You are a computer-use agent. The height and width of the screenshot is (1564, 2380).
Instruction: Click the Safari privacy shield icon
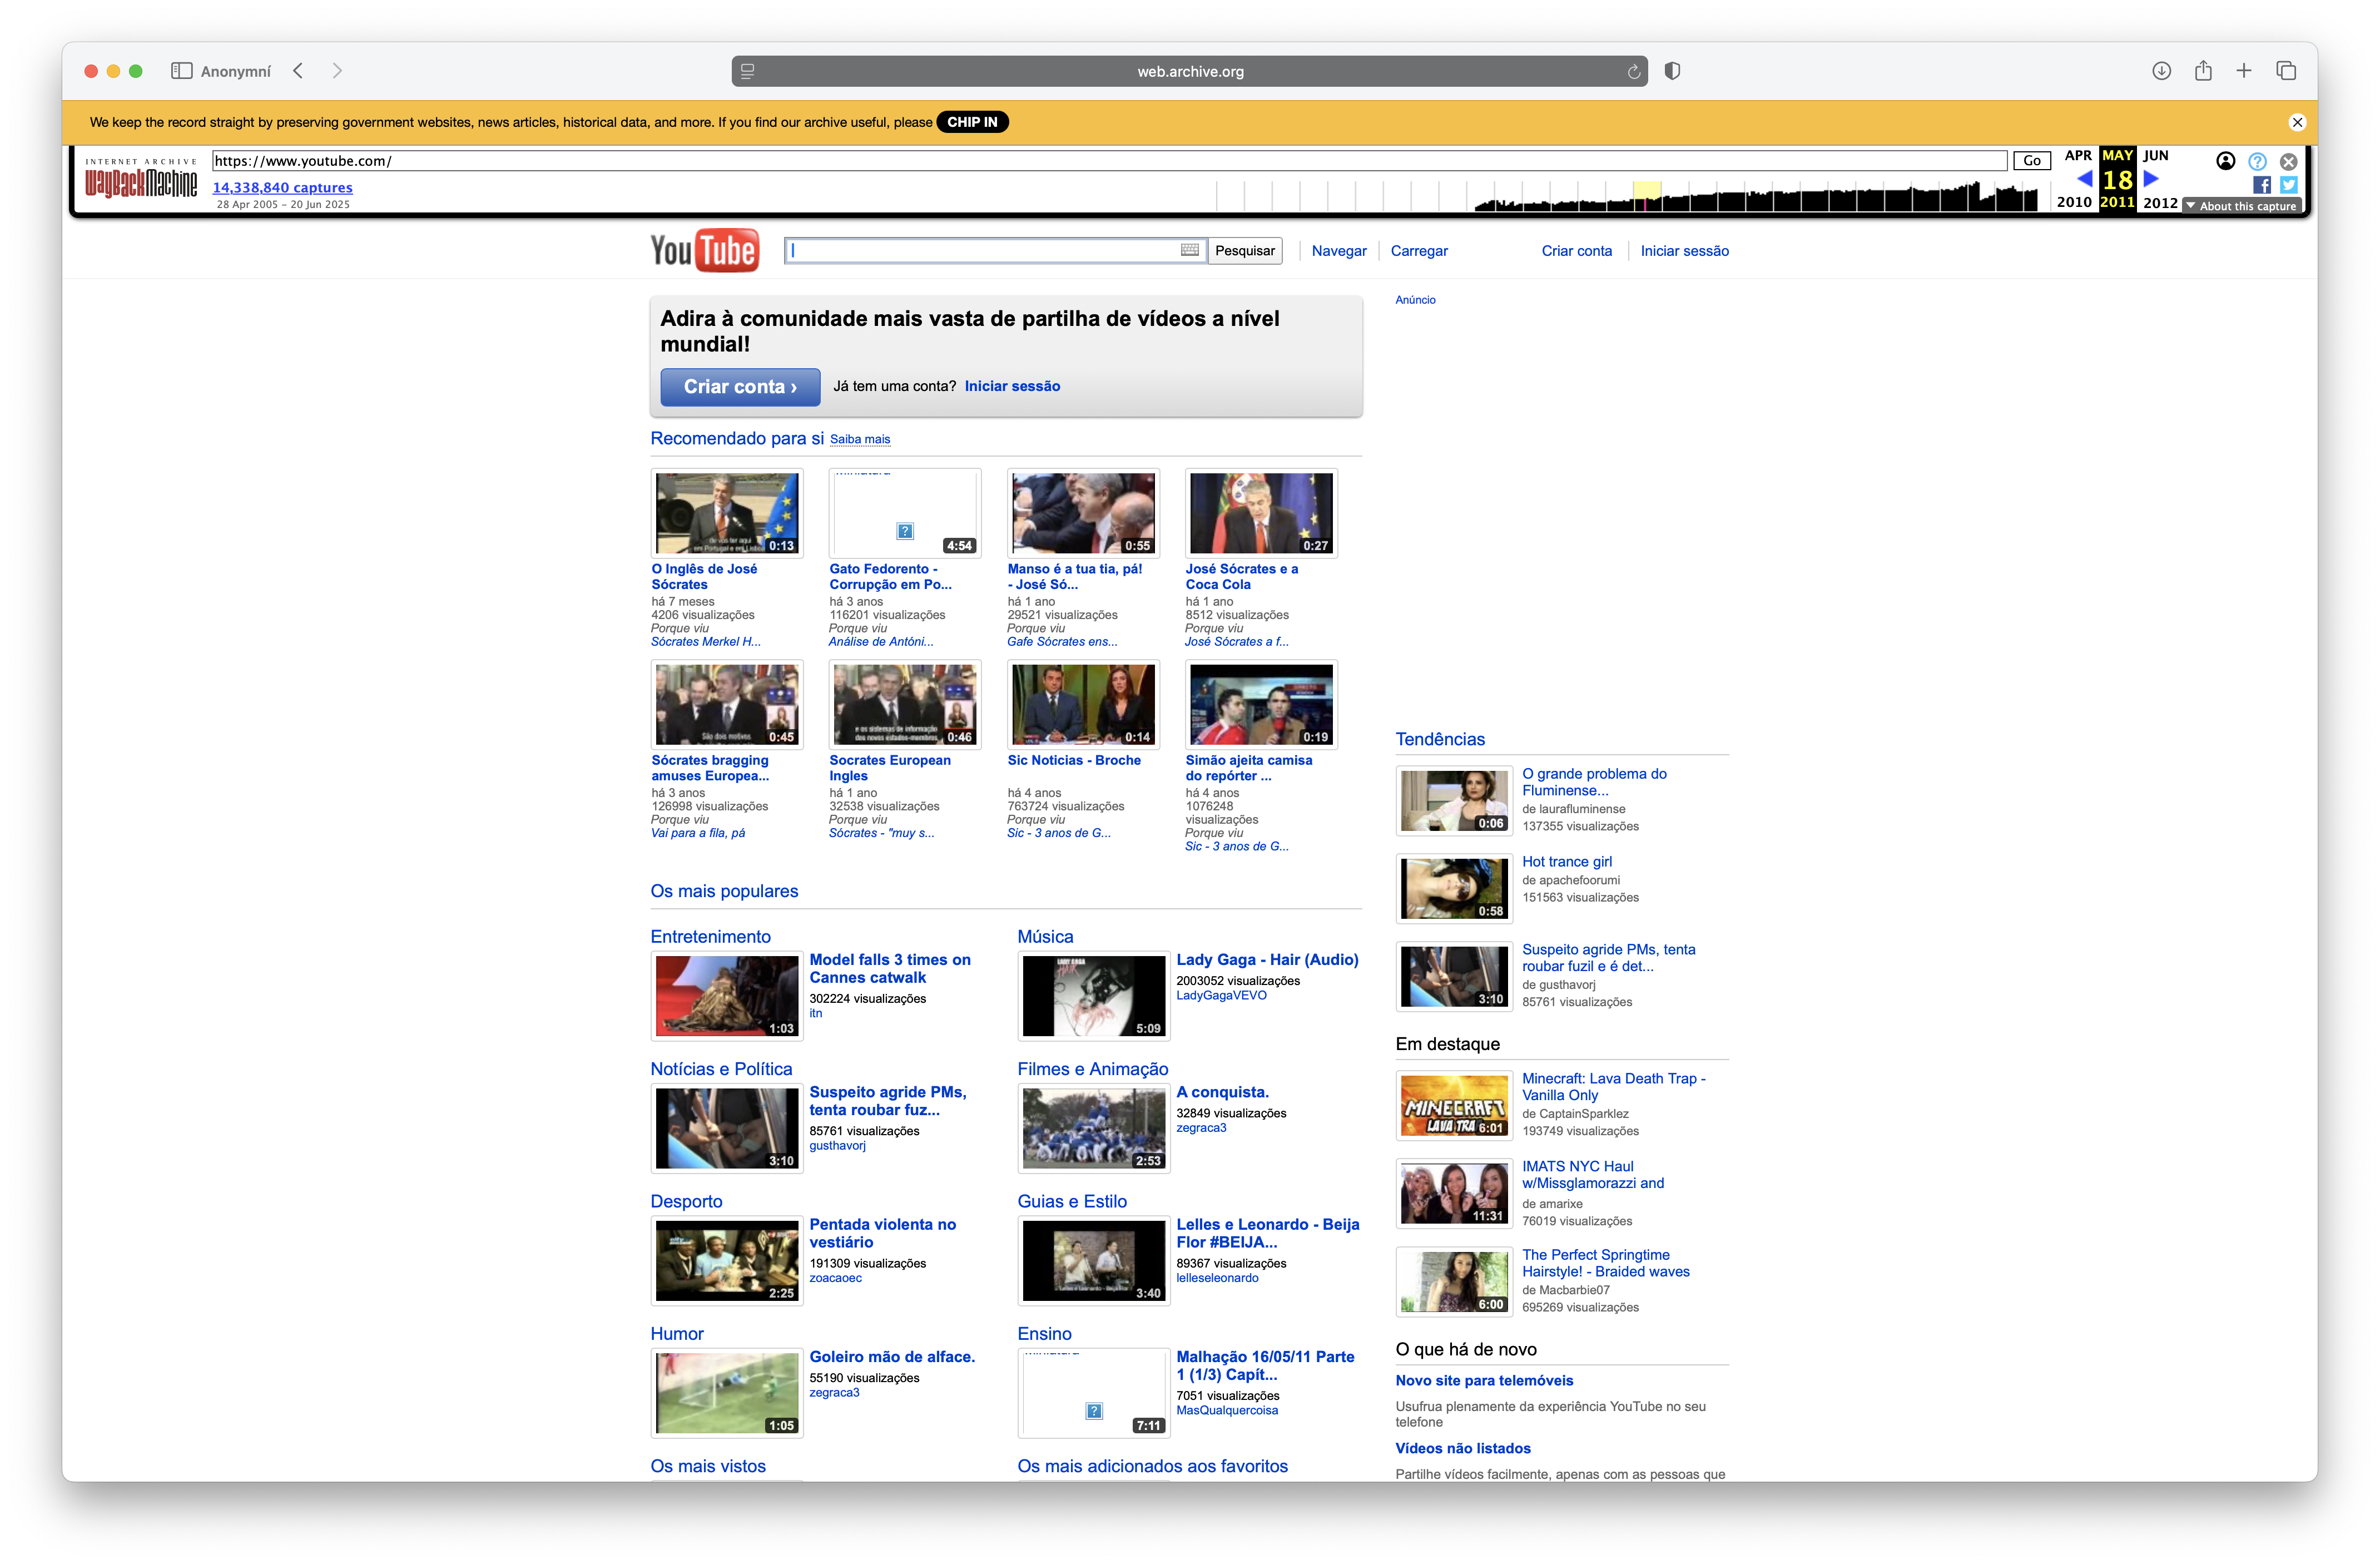pos(1672,71)
